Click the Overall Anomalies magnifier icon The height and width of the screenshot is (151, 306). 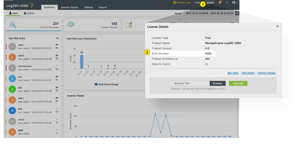(x=13, y=25)
